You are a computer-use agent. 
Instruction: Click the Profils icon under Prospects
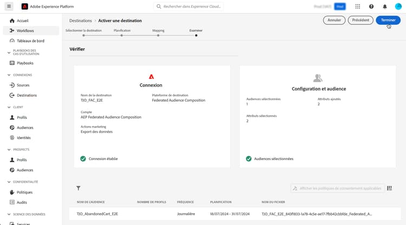pyautogui.click(x=12, y=160)
